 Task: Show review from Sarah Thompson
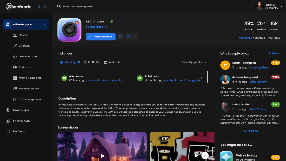259,67
